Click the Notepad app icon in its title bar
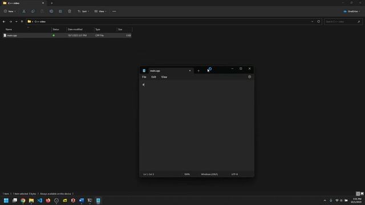 pos(144,71)
